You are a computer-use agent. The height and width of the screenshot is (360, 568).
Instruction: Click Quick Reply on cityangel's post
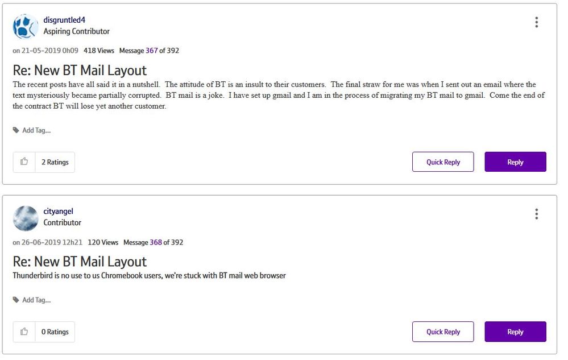pos(443,332)
